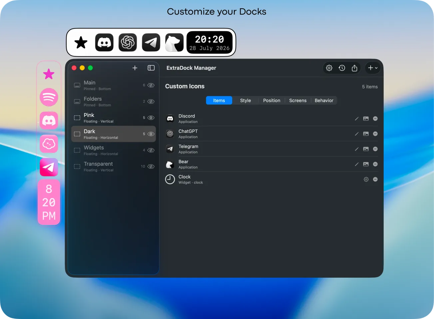Select the Discord row in items list
This screenshot has height=319, width=434.
(271, 119)
